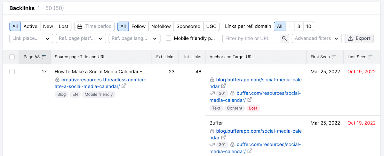Click the search magnifier icon in filter box
The image size is (384, 156).
point(284,38)
